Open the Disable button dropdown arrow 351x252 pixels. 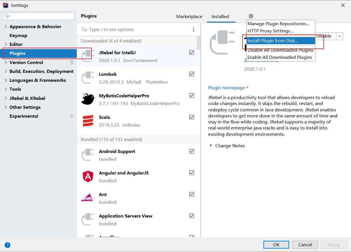(x=340, y=36)
